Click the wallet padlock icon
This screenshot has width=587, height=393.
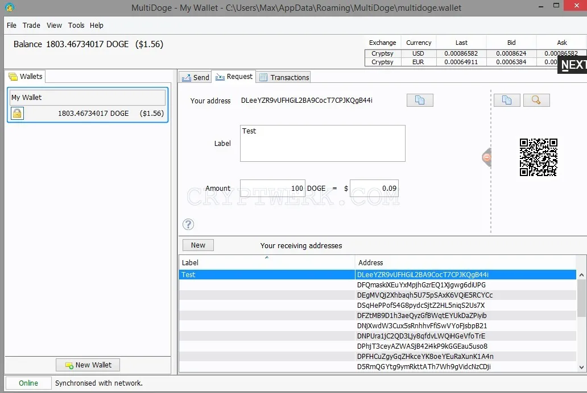pos(17,114)
